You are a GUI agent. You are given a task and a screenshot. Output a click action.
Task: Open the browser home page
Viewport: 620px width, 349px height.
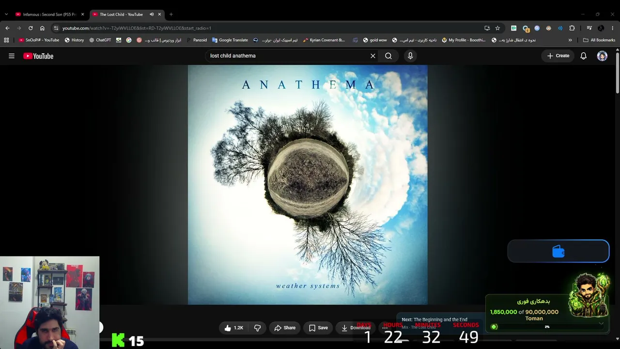42,28
